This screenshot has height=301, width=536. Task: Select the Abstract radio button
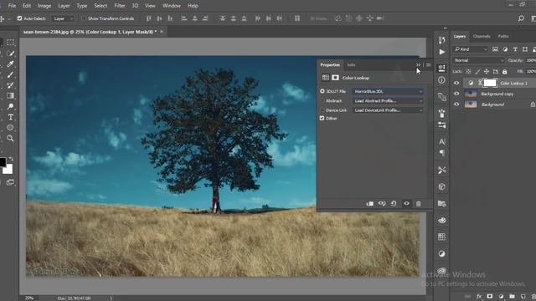322,101
